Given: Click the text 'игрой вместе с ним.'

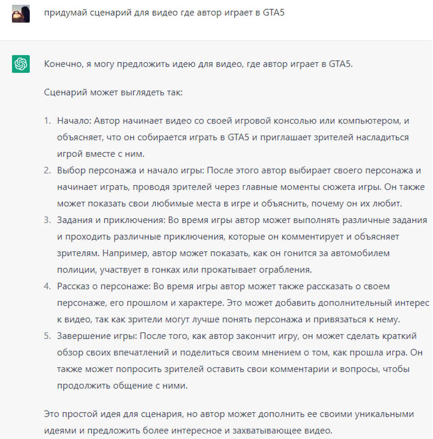Looking at the screenshot, I should (x=100, y=154).
